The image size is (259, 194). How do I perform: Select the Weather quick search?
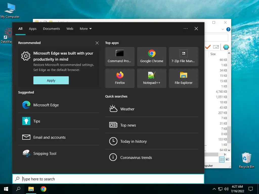[152, 109]
